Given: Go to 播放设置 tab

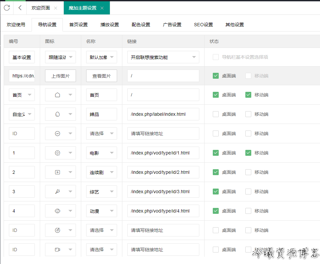Looking at the screenshot, I should click(110, 25).
